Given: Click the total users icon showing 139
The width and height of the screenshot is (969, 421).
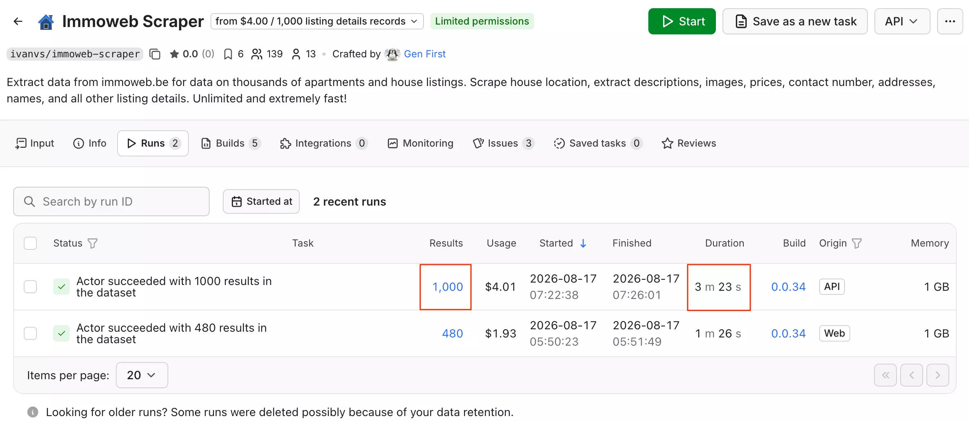Looking at the screenshot, I should 257,54.
